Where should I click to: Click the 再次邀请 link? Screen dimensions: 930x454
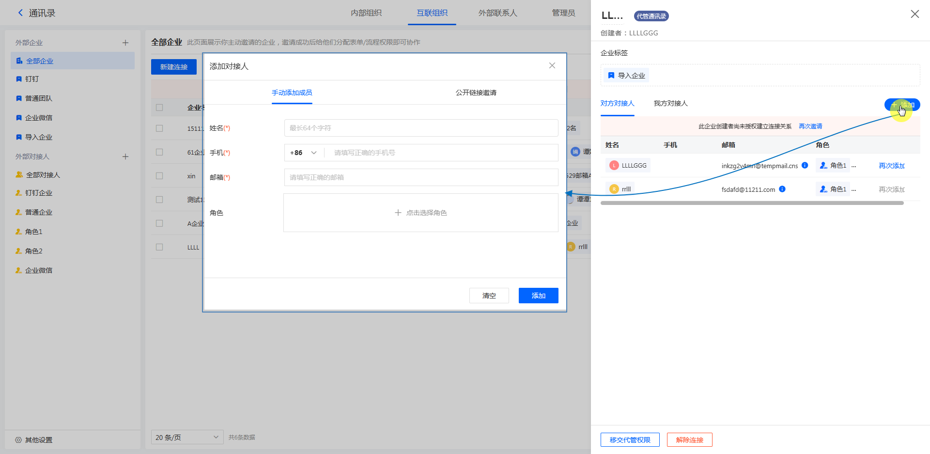pyautogui.click(x=810, y=126)
